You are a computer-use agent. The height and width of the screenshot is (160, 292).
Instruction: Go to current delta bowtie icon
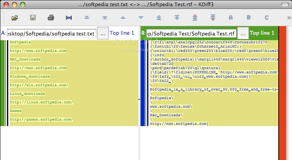69,18
